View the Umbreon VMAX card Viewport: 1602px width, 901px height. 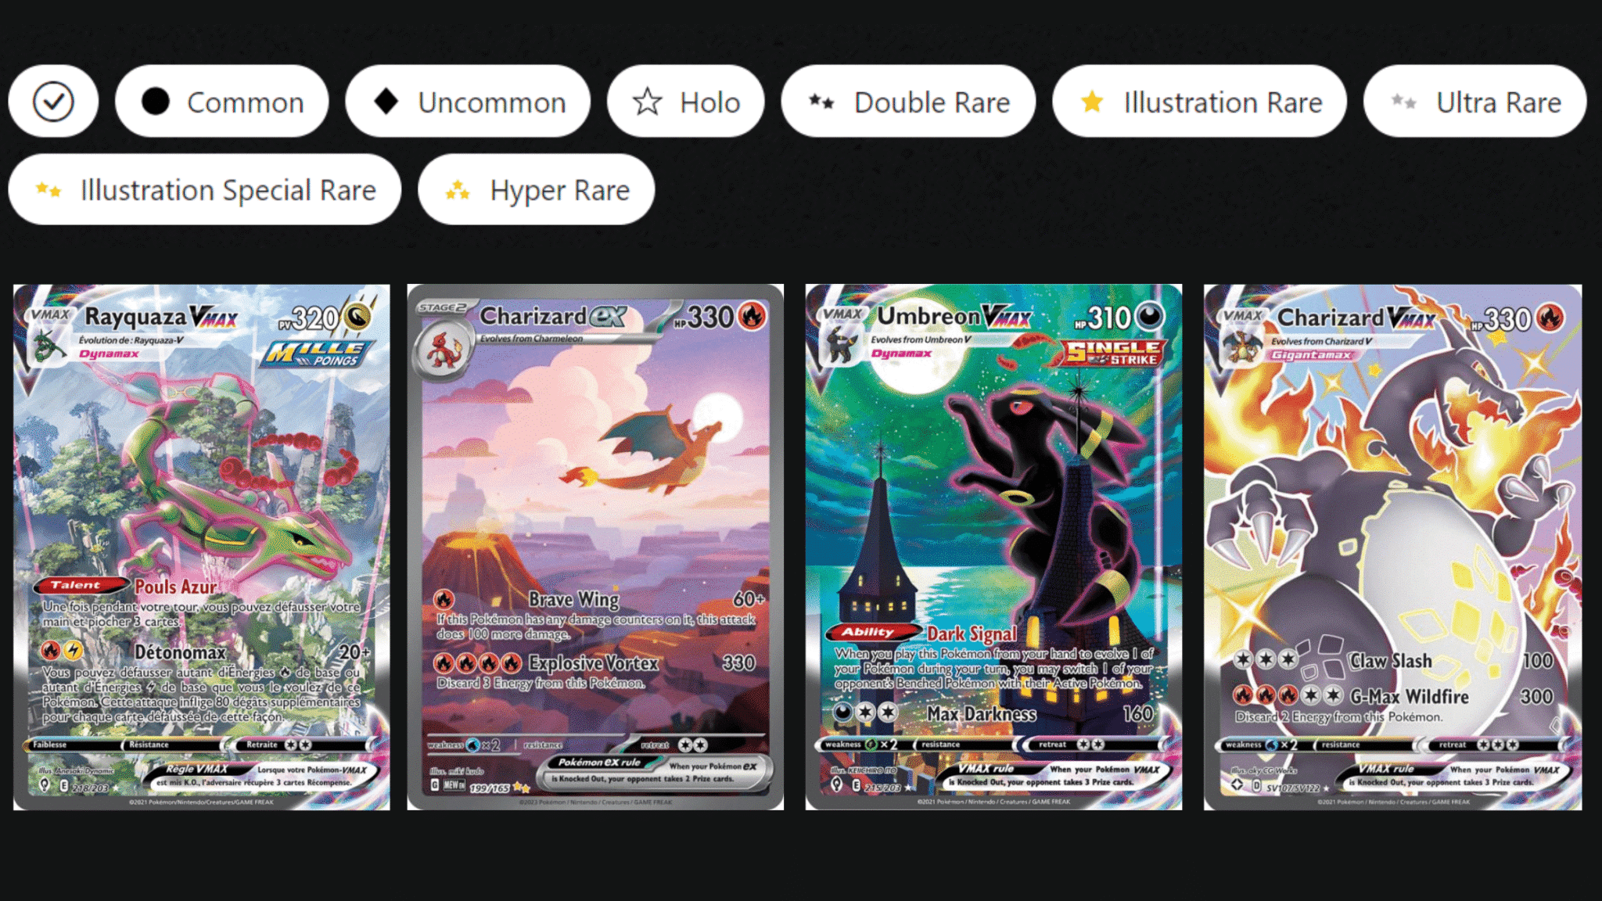click(993, 547)
